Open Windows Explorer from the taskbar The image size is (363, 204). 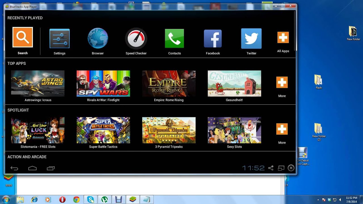tap(20, 200)
